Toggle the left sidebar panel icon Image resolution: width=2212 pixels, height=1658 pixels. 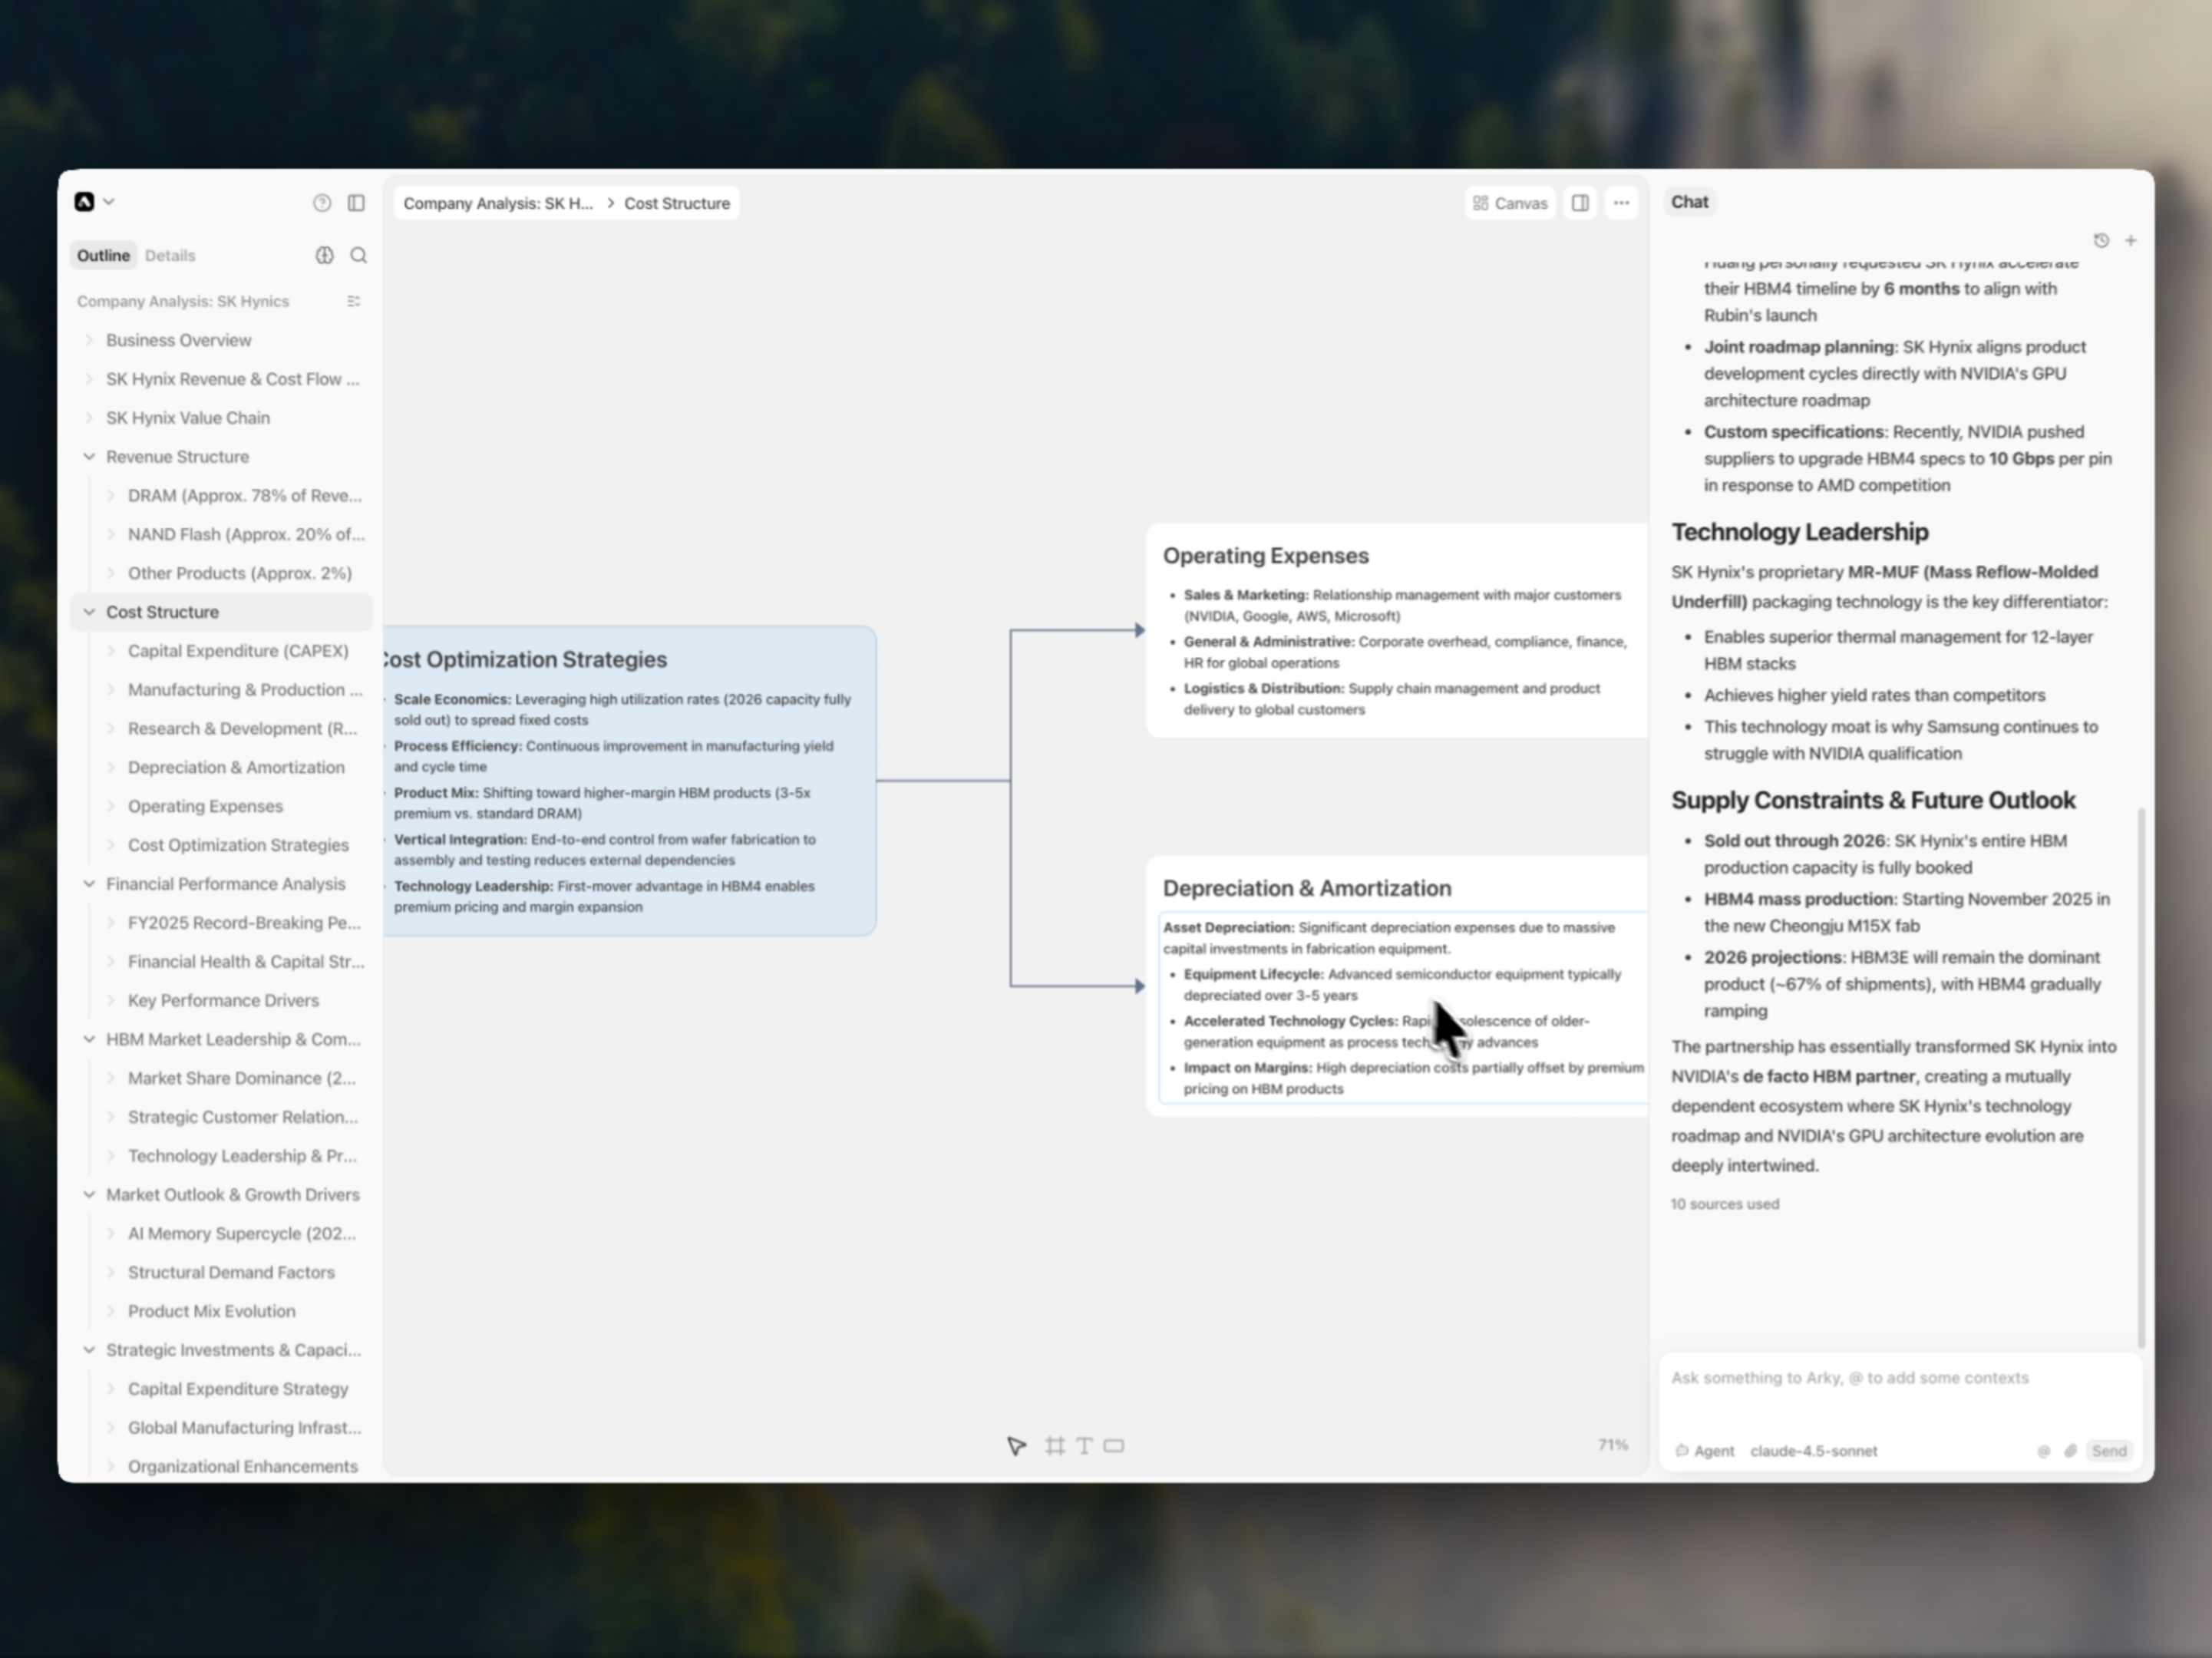[356, 203]
